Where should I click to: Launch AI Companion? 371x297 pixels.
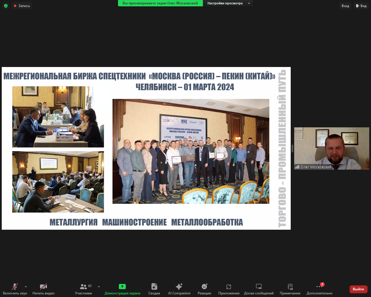(179, 289)
